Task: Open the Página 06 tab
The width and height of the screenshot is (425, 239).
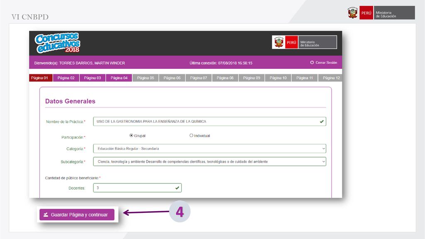Action: (172, 78)
